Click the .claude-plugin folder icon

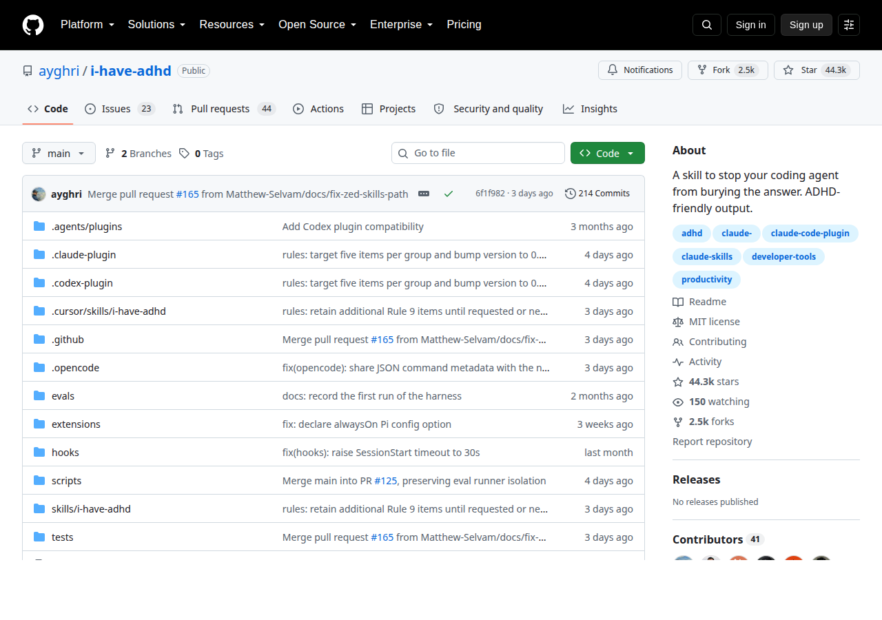click(39, 255)
